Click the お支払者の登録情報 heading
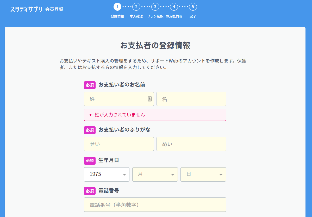The width and height of the screenshot is (312, 217). (x=155, y=45)
